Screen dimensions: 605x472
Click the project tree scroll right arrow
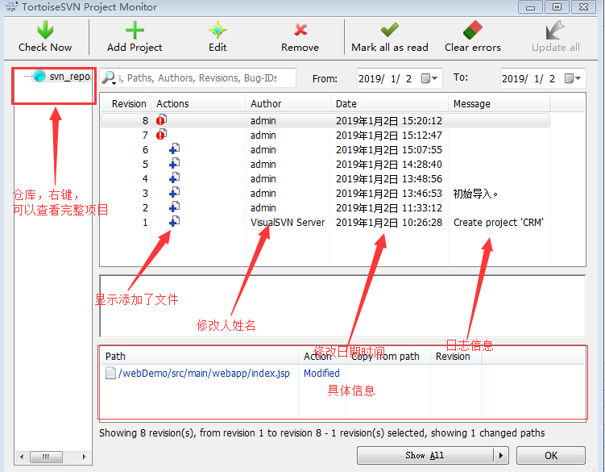[85, 457]
